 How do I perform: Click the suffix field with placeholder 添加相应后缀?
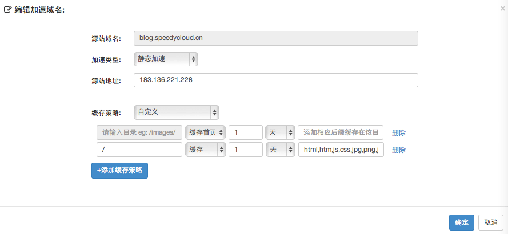pyautogui.click(x=341, y=132)
